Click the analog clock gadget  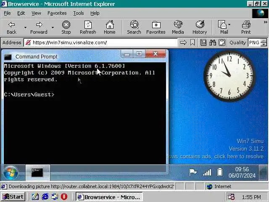pos(229,76)
